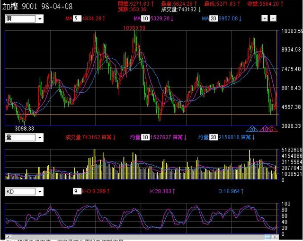Open the 價 chart type dropdown arrow
Viewport: 303px width, 241px height.
pyautogui.click(x=40, y=19)
